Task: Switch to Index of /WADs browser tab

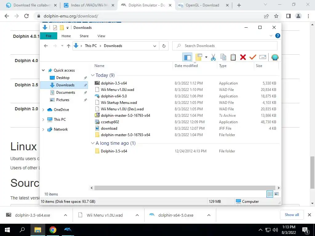Action: tap(89, 5)
